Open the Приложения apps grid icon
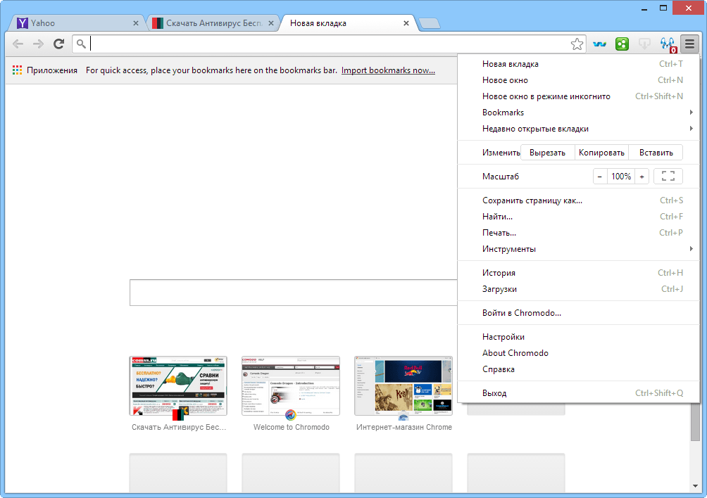The image size is (707, 498). tap(17, 70)
